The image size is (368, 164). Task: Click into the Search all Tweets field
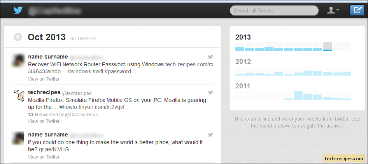274,10
